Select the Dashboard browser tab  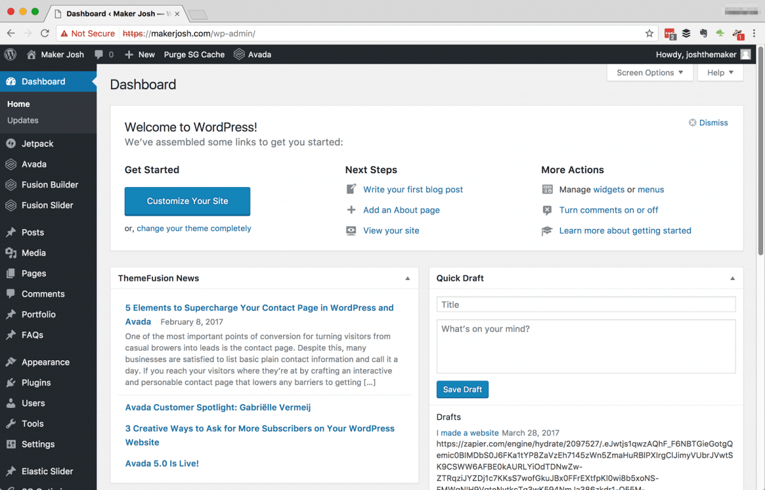[115, 13]
